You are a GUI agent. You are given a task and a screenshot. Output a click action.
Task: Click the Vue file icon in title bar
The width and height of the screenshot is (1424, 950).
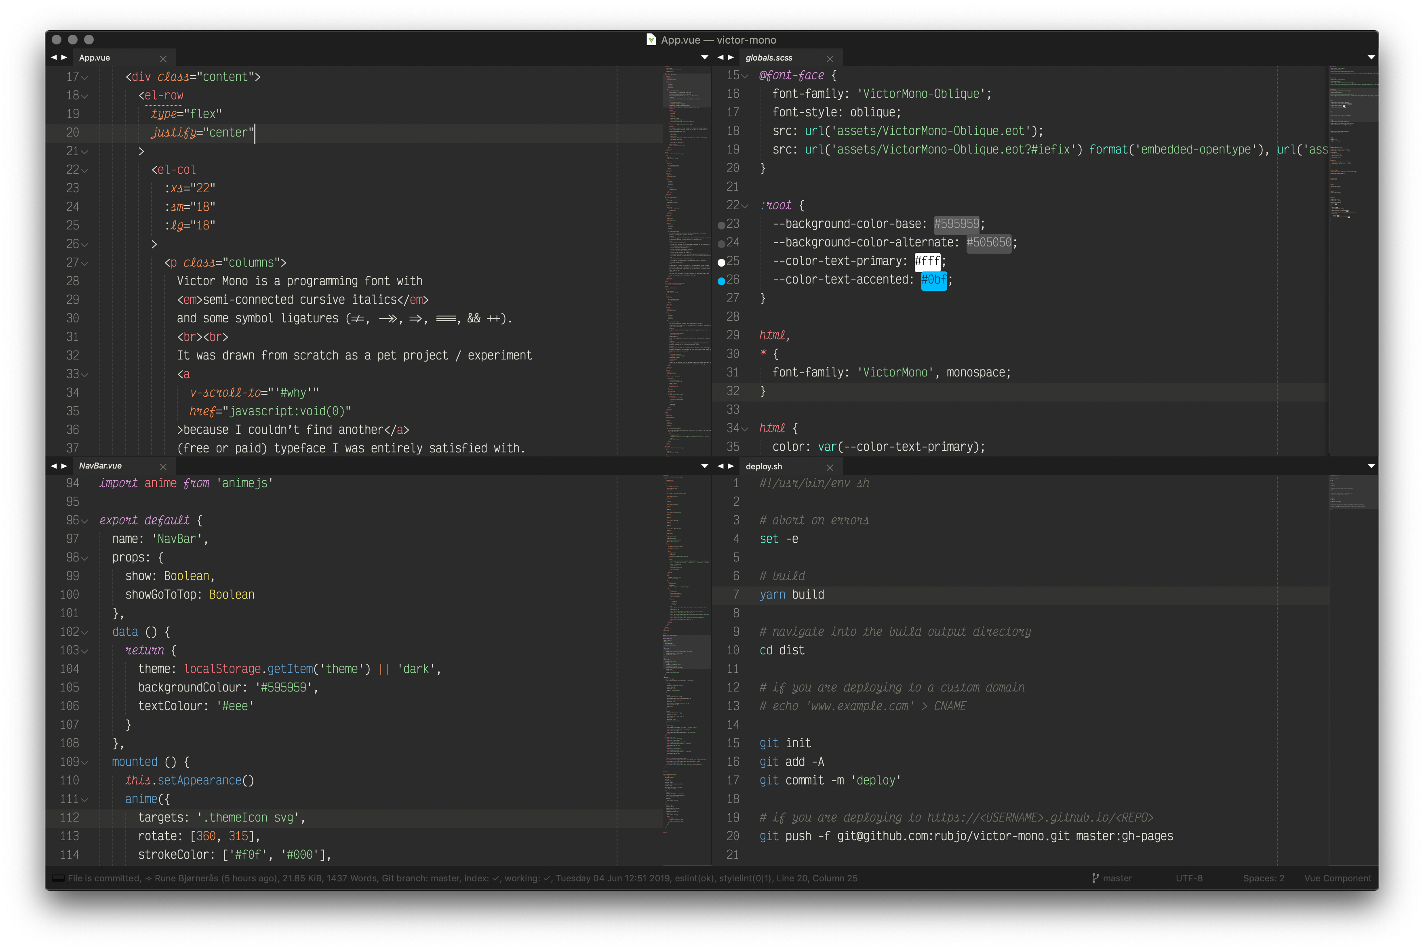(651, 40)
